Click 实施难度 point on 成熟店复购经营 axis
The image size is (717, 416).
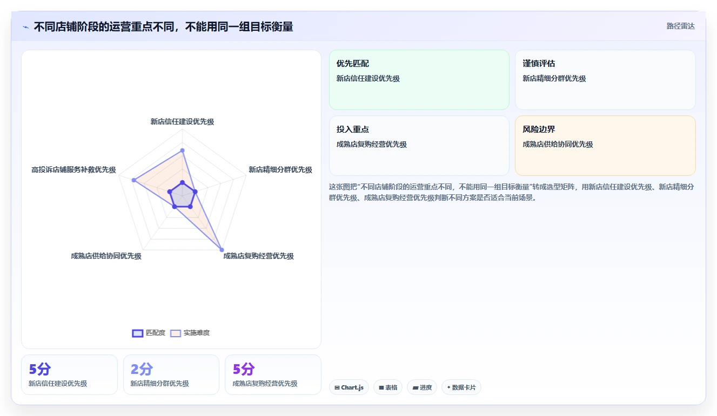[x=222, y=249]
